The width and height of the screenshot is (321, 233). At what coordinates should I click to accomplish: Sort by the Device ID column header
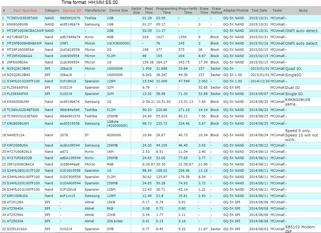[72, 11]
